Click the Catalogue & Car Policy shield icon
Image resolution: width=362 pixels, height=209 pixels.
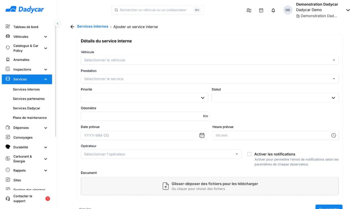[8, 48]
